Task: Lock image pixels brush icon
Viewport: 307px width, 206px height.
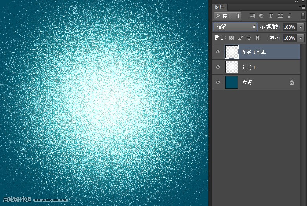Action: 240,38
